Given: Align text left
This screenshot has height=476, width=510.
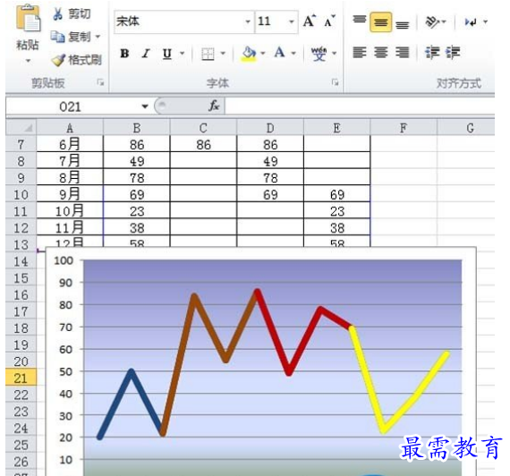Looking at the screenshot, I should (x=360, y=53).
